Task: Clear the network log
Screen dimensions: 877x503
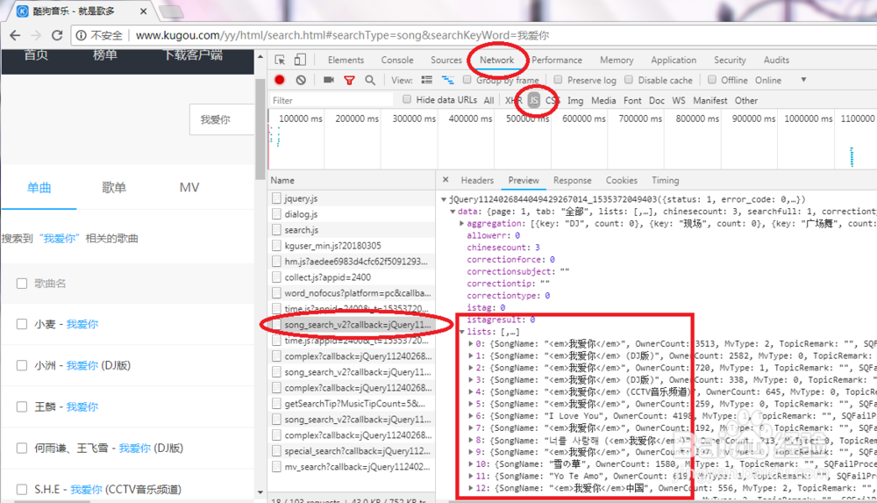Action: (x=301, y=80)
